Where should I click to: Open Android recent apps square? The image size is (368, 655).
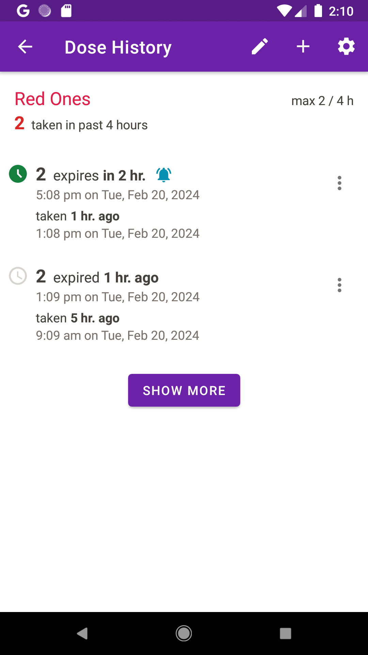[285, 634]
